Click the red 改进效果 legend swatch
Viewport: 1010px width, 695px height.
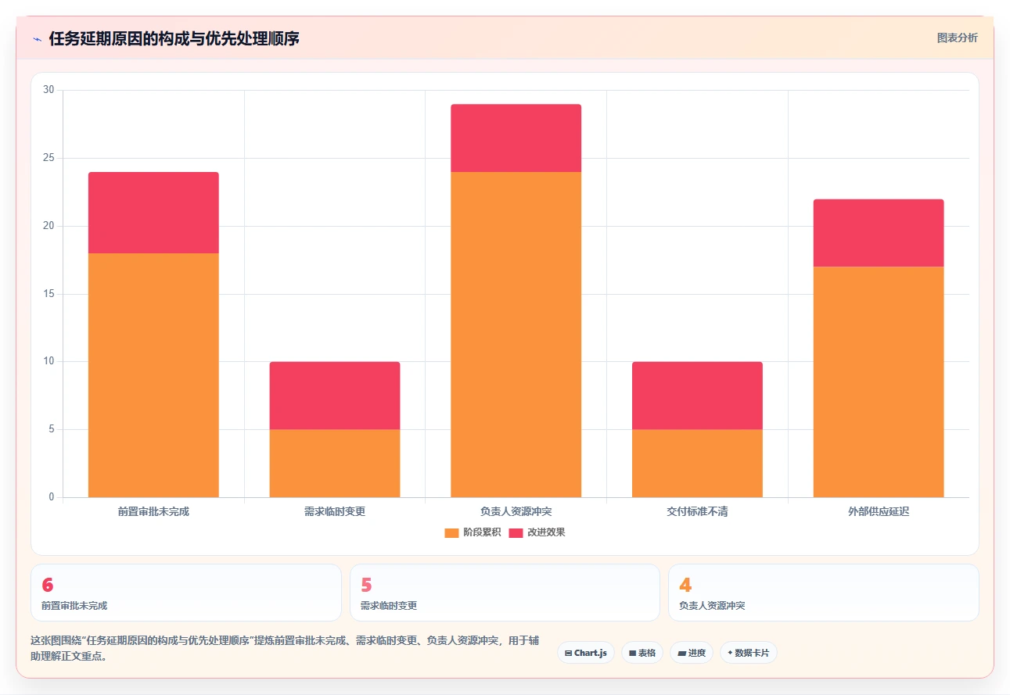(516, 532)
